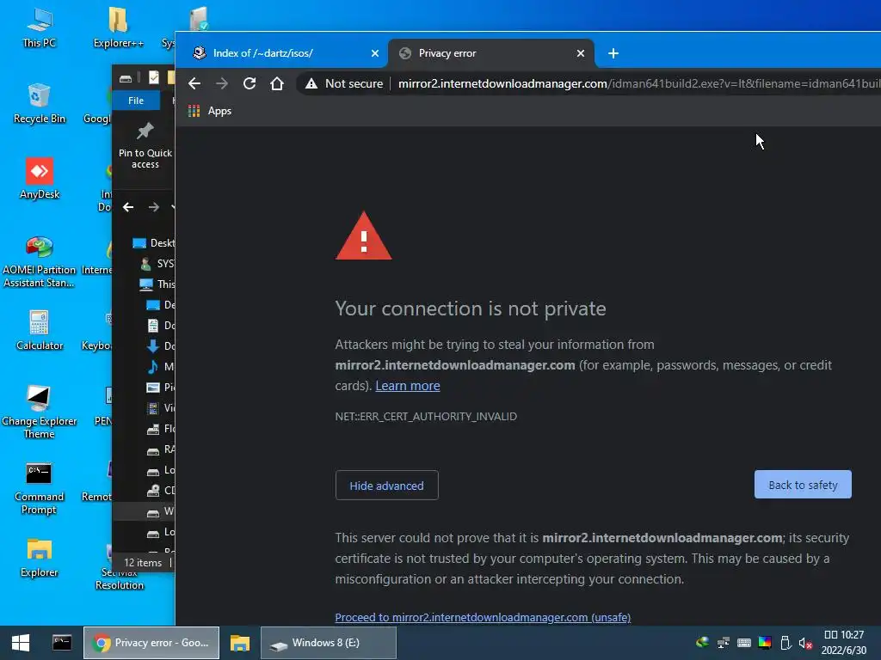Switch to Privacy error Chrome taskbar button
The width and height of the screenshot is (881, 660).
pyautogui.click(x=151, y=643)
